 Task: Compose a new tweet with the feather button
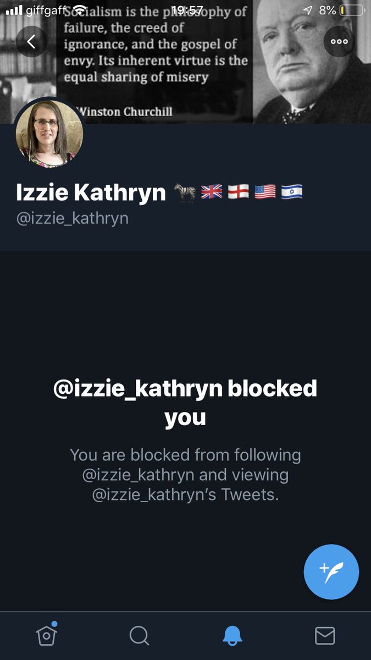[331, 573]
